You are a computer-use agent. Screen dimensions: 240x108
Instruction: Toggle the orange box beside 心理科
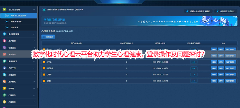pos(44,75)
